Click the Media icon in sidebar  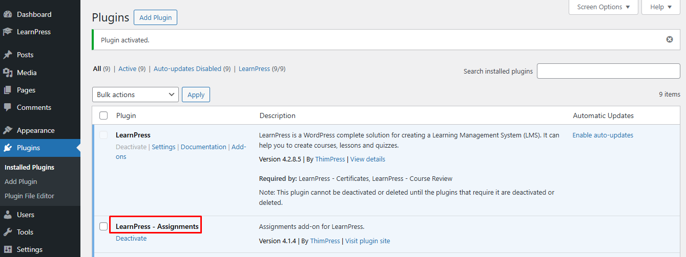(x=8, y=73)
